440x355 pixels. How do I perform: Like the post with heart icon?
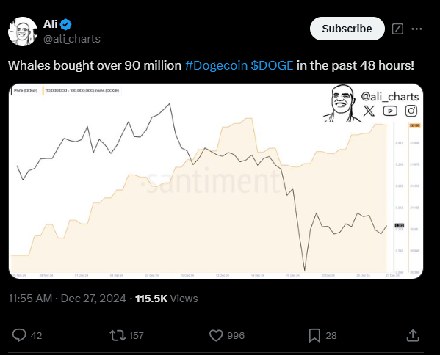[216, 335]
